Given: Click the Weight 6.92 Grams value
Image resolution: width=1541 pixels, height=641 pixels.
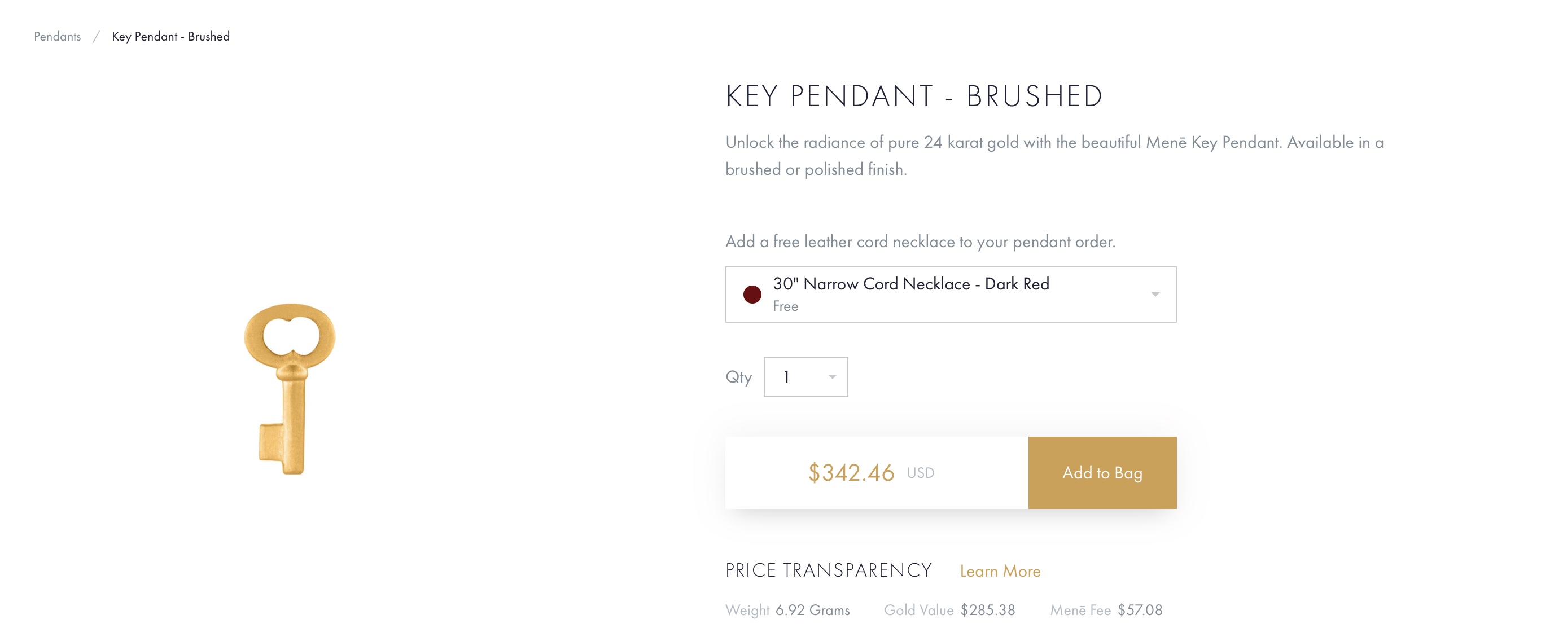Looking at the screenshot, I should (812, 610).
